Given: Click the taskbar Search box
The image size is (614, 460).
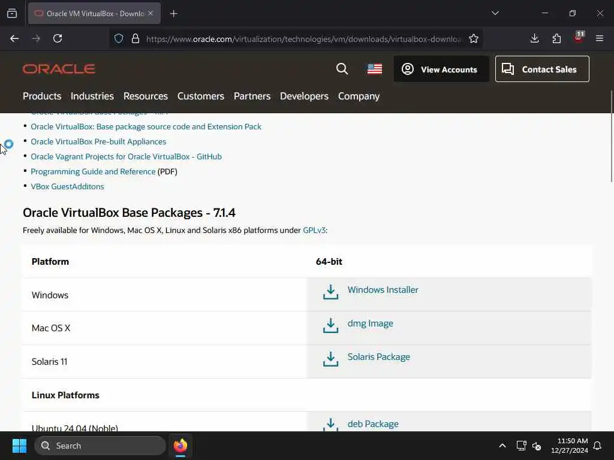Looking at the screenshot, I should click(x=100, y=446).
